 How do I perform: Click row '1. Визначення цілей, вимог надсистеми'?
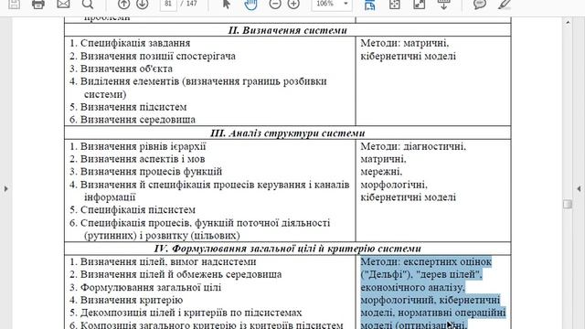click(163, 262)
